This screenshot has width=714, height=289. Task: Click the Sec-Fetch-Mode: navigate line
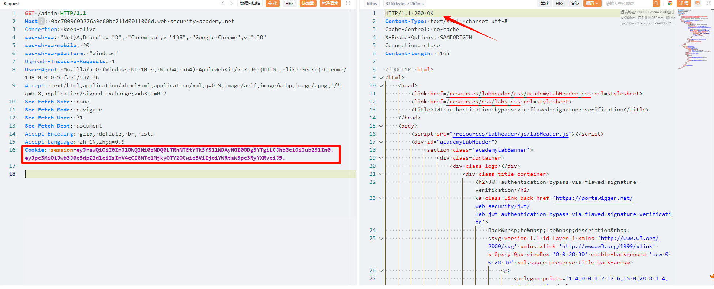click(63, 110)
